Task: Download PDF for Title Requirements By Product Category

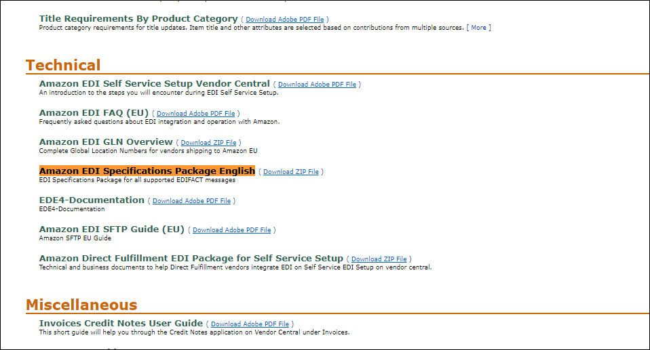Action: click(285, 20)
